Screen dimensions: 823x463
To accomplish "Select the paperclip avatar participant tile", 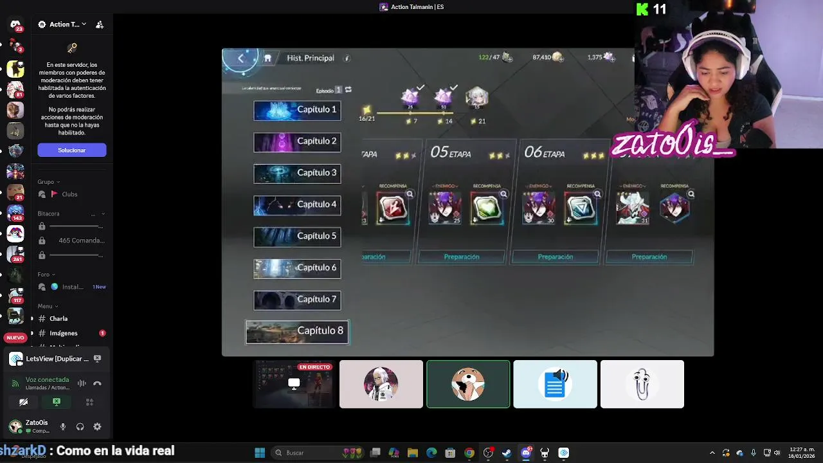I will pos(642,384).
